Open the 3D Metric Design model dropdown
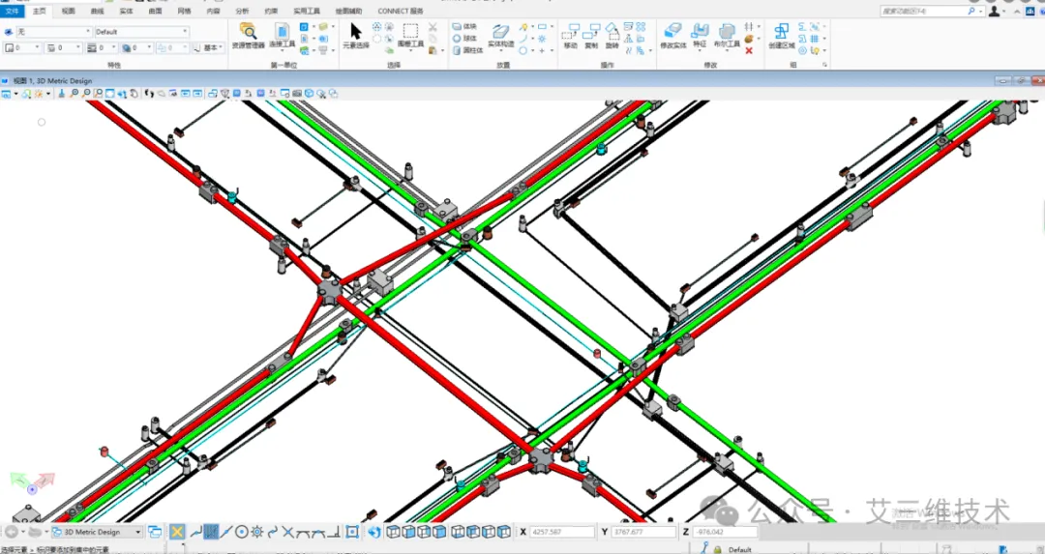Image resolution: width=1045 pixels, height=554 pixels. coord(98,532)
